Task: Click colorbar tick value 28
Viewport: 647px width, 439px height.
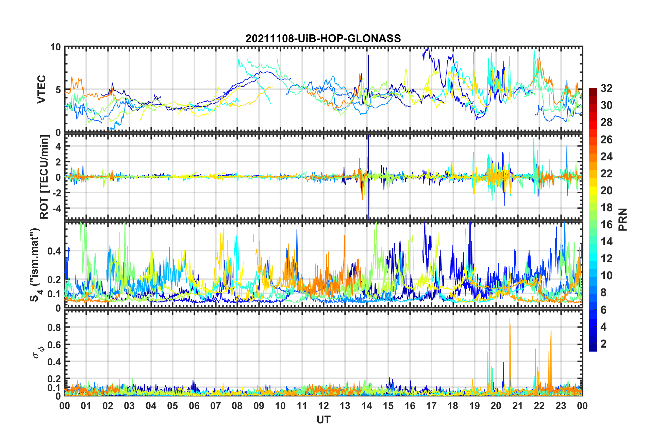Action: [x=607, y=123]
